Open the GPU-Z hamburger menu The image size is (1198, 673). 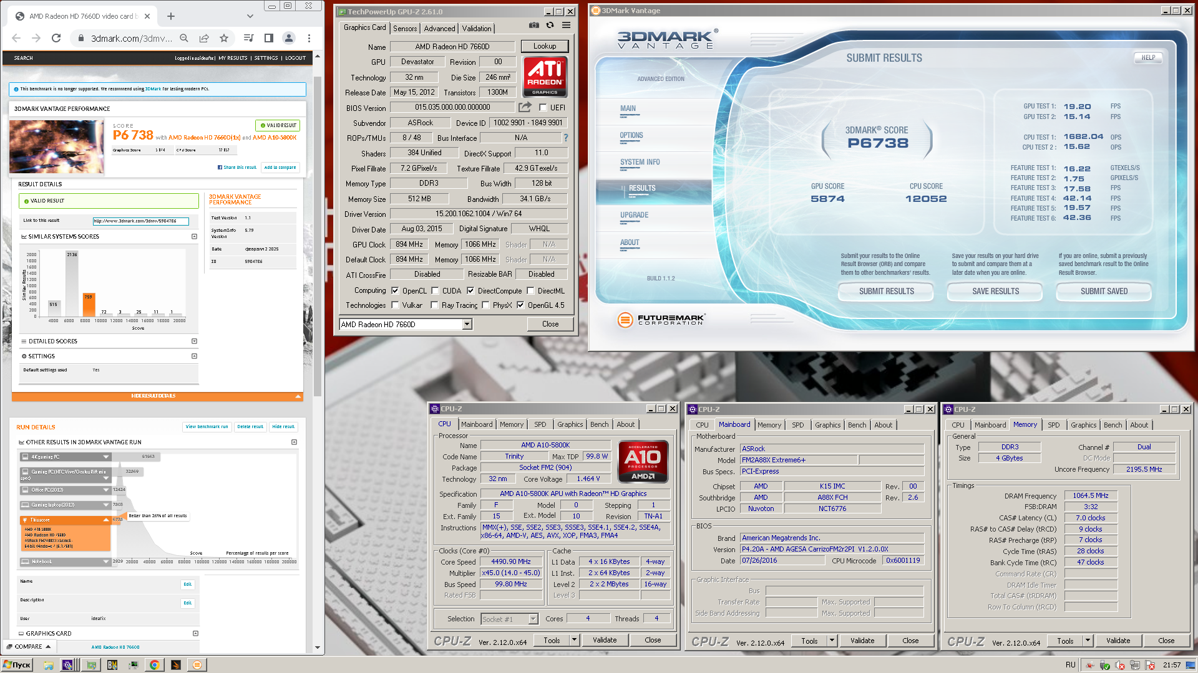[566, 26]
